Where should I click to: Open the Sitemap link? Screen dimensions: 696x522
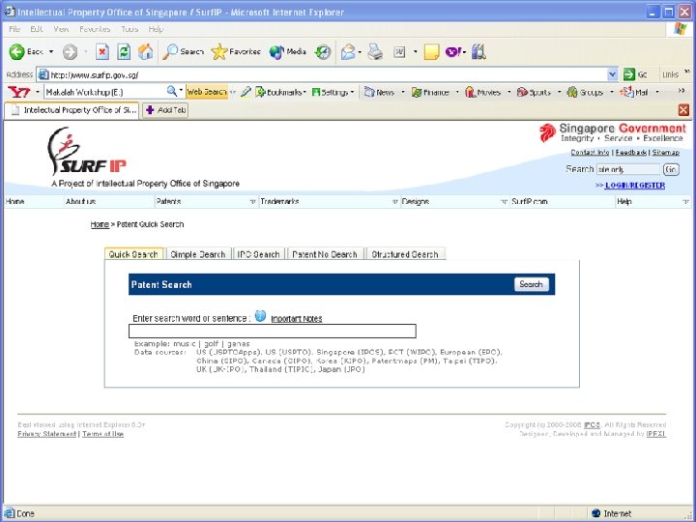click(666, 153)
